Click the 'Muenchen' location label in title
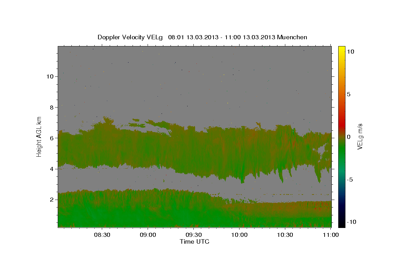The image size is (410, 273). click(292, 37)
